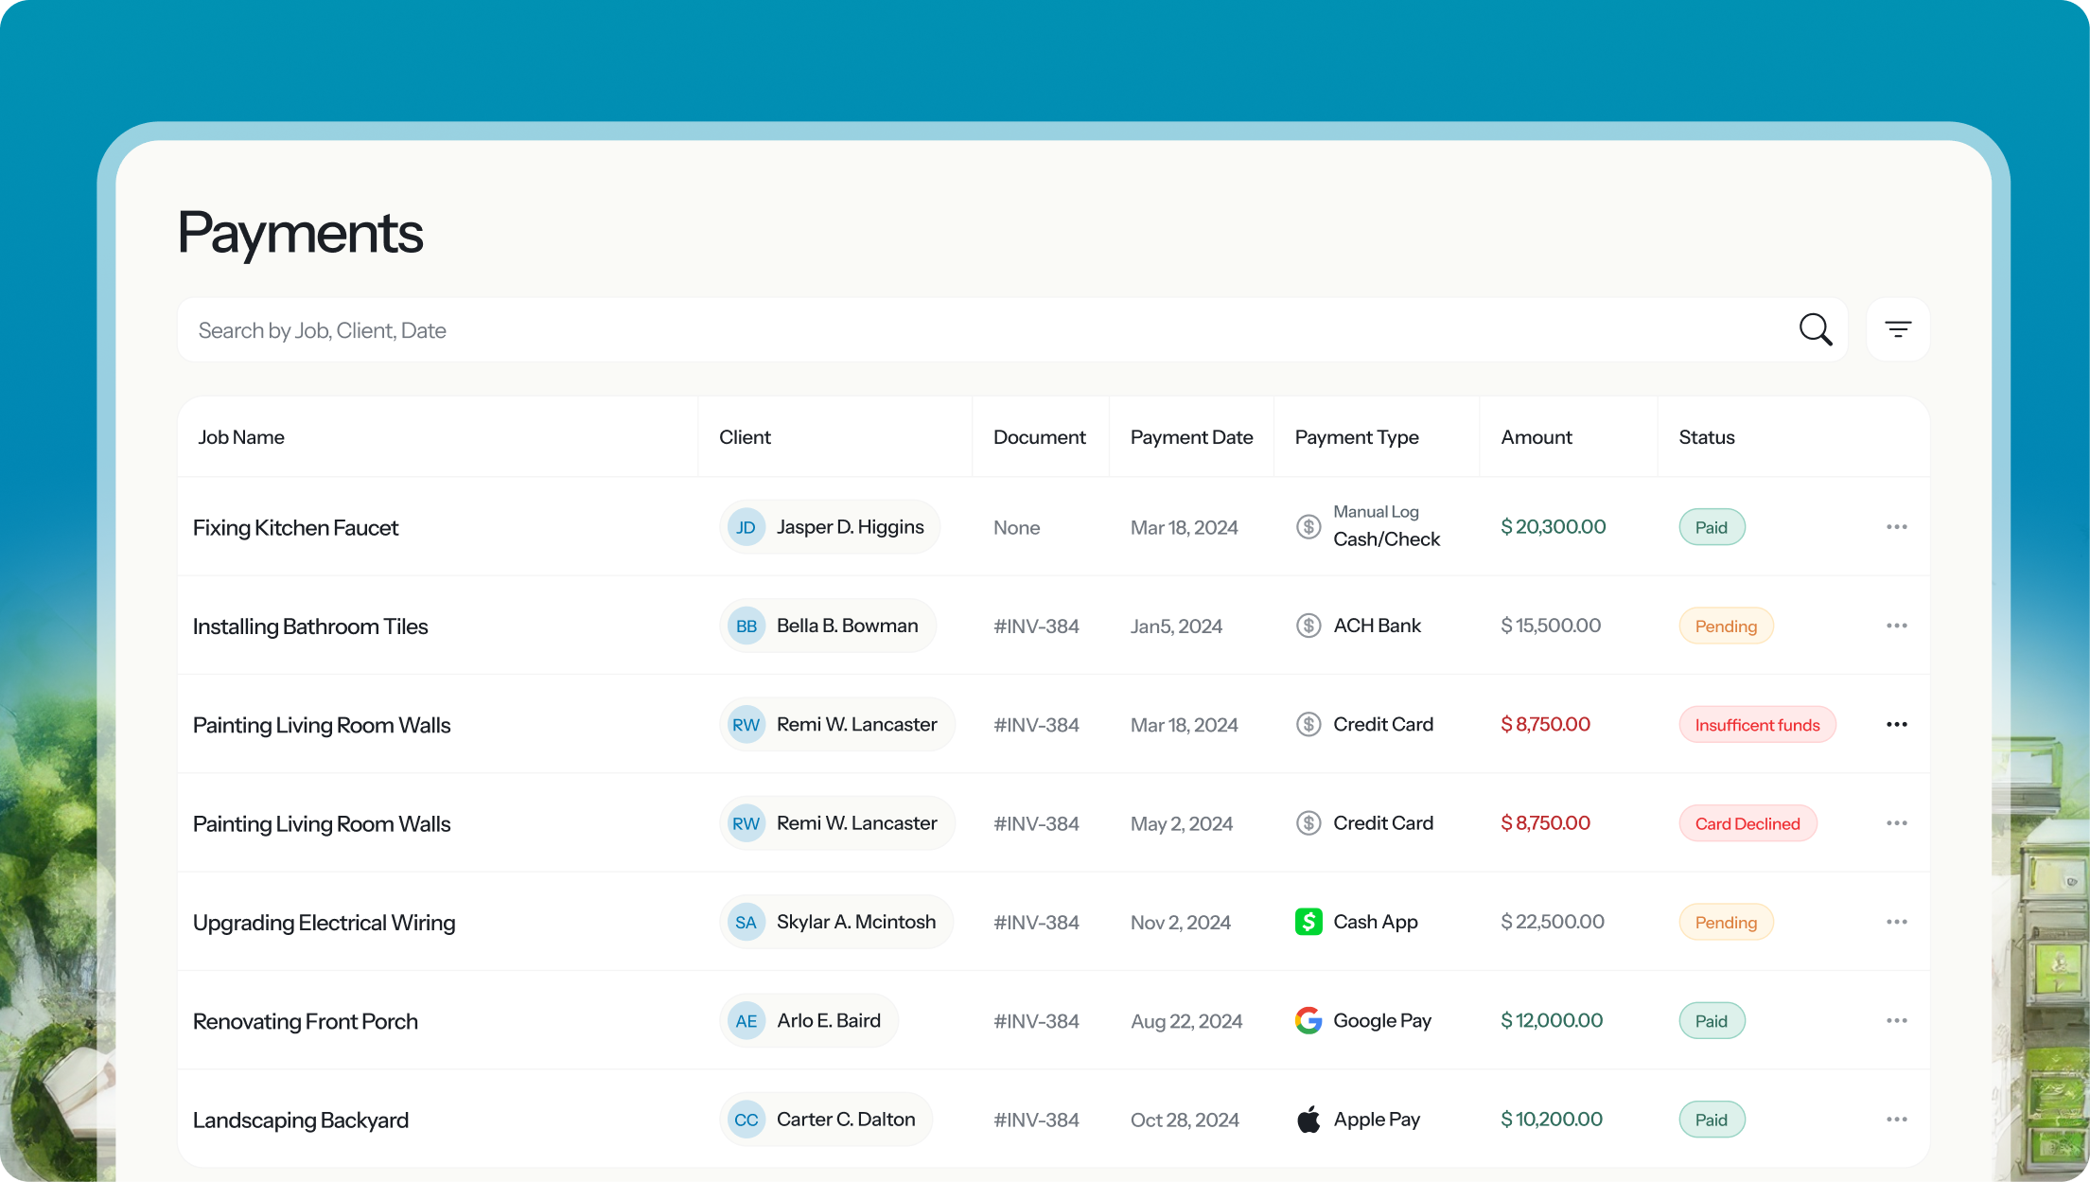Click Paid badge on Landscaping Backyard
This screenshot has width=2090, height=1182.
tap(1712, 1120)
